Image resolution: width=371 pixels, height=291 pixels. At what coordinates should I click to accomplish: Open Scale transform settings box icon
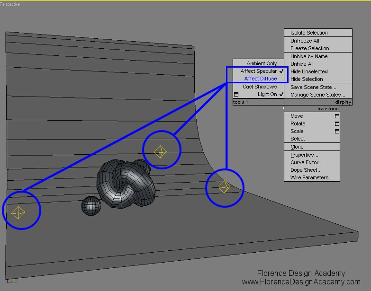(x=337, y=131)
